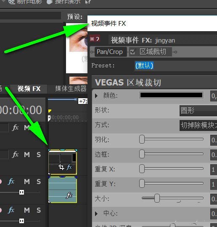The width and height of the screenshot is (217, 227).
Task: Open track FX for the bottom audio track
Action: [x=11, y=210]
